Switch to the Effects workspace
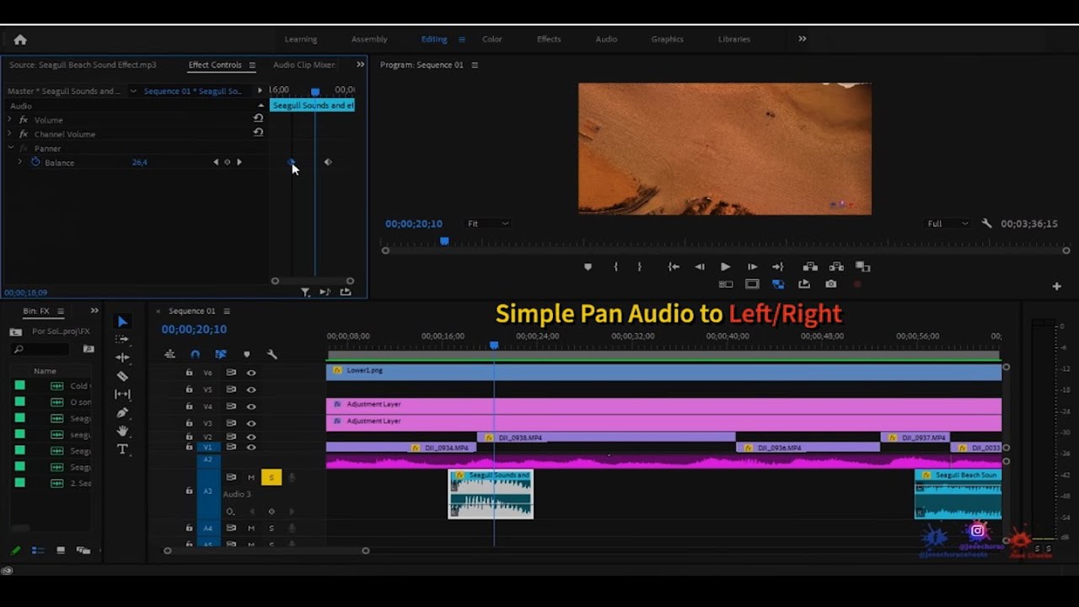1079x607 pixels. (x=549, y=39)
